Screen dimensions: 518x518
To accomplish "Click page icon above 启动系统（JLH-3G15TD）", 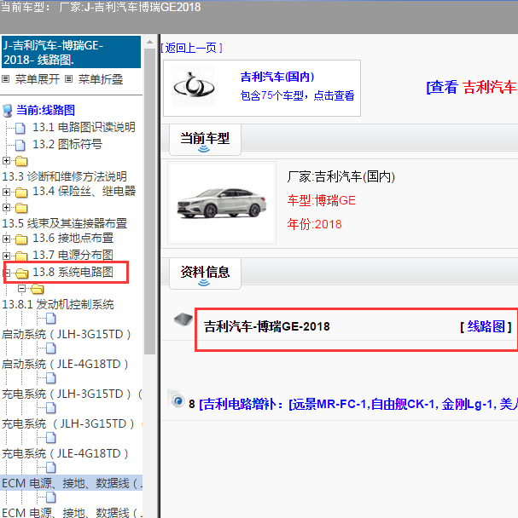I will (51, 319).
